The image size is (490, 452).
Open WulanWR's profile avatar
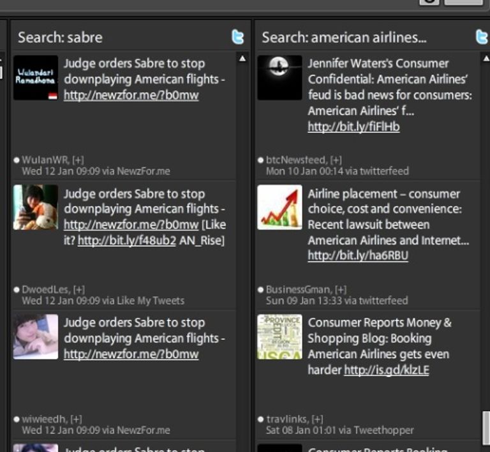pyautogui.click(x=36, y=78)
